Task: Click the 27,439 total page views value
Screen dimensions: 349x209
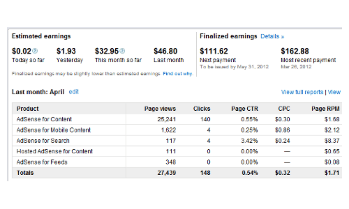Action: [x=166, y=173]
